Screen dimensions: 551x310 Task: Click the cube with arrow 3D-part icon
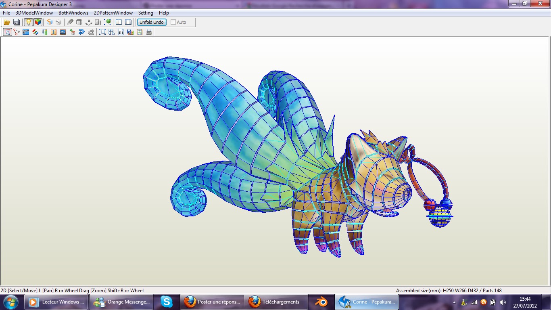[72, 32]
